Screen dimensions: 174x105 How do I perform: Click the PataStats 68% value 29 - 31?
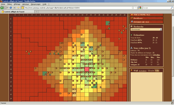pos(155,40)
